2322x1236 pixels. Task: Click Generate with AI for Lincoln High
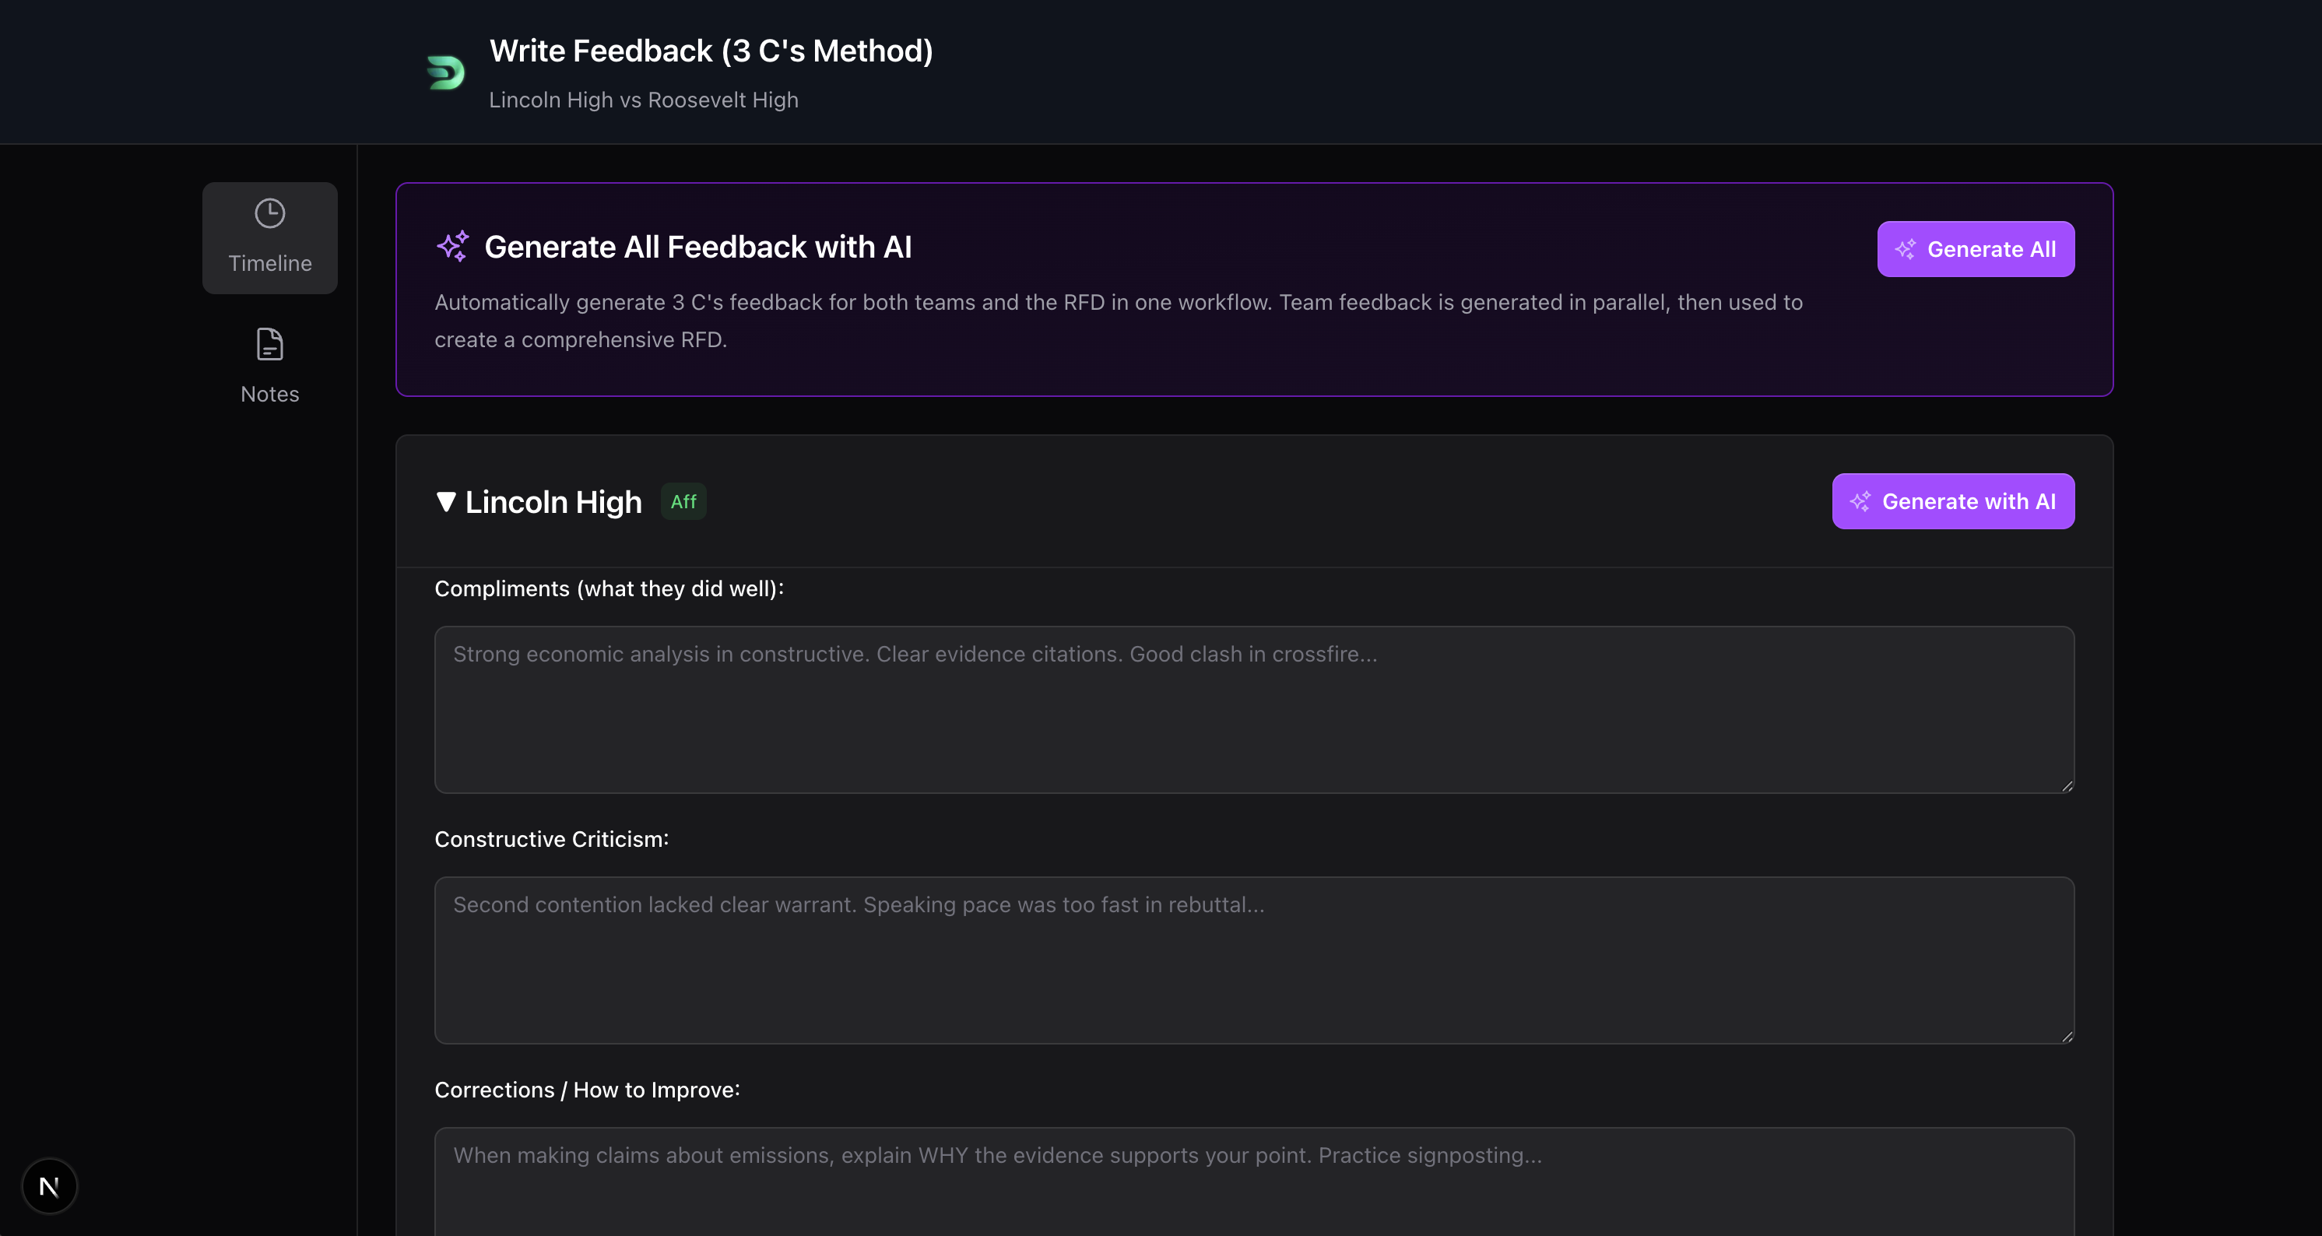1952,501
